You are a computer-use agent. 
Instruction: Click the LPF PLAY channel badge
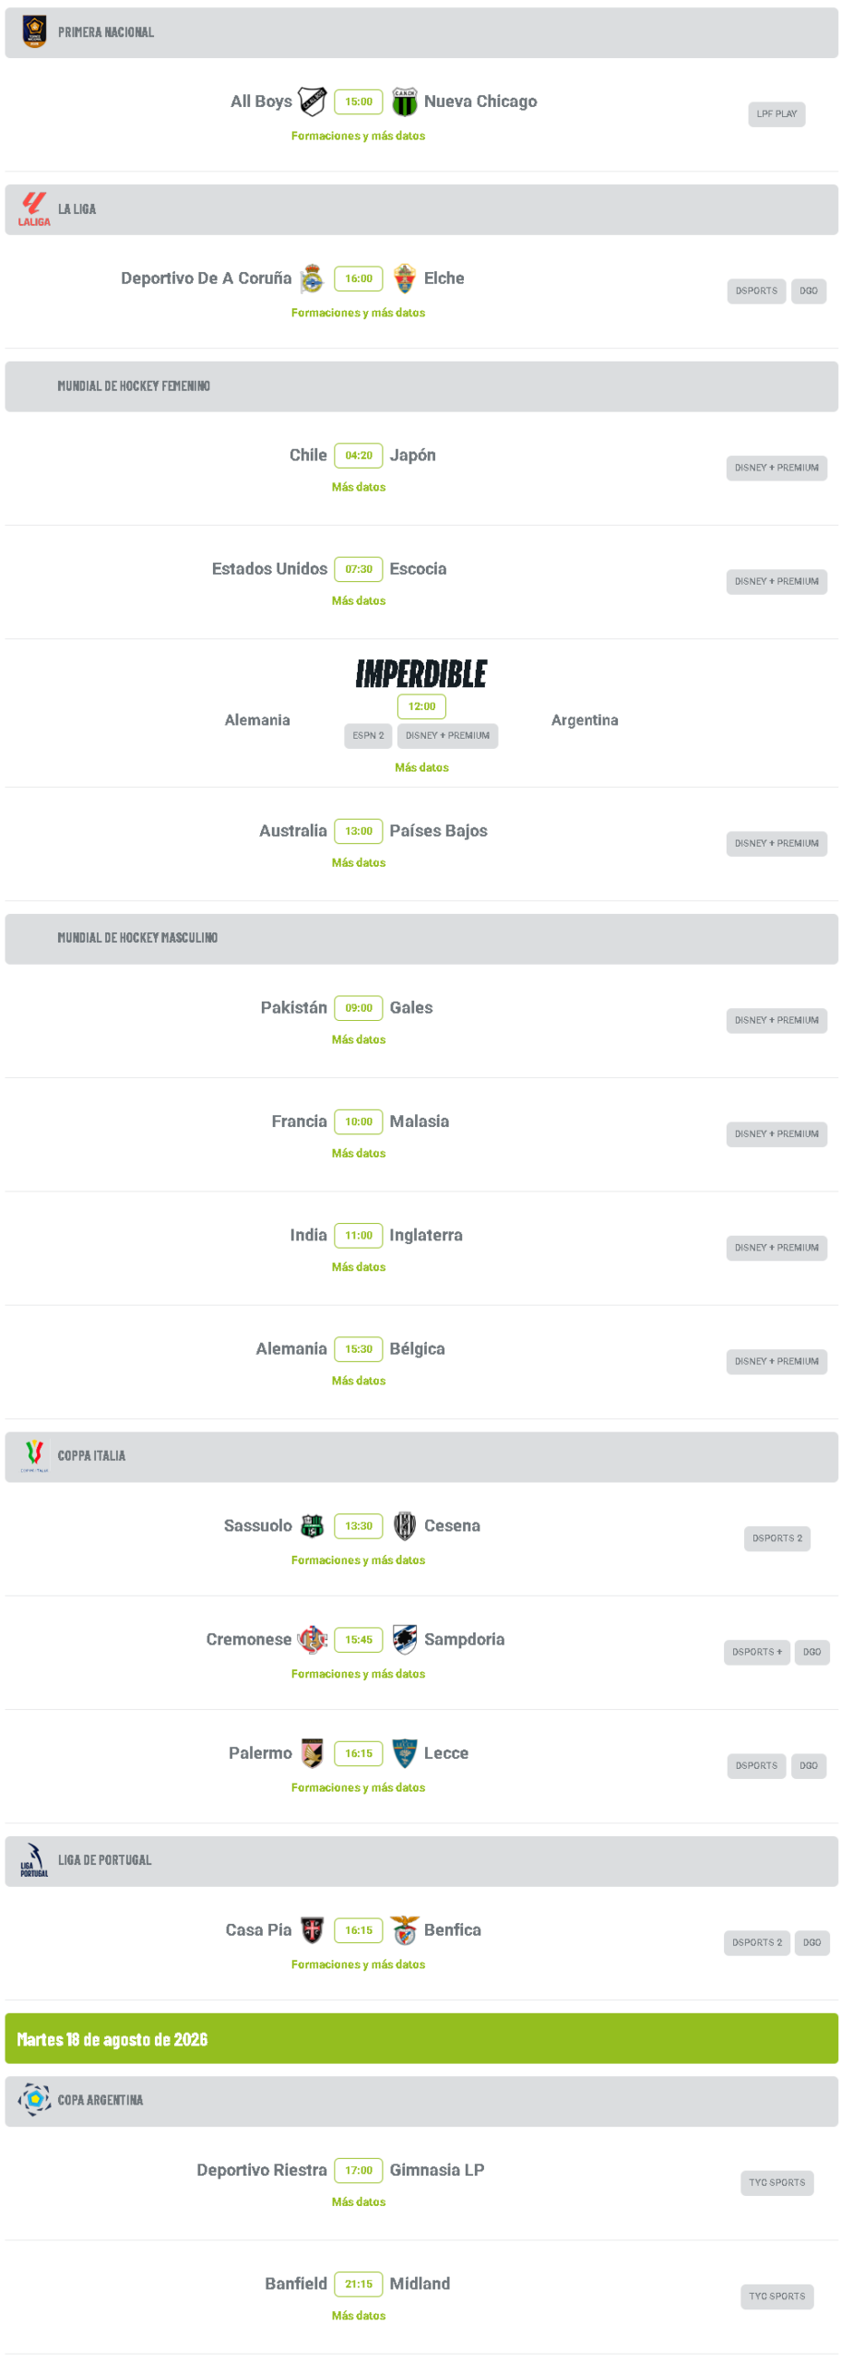(776, 114)
